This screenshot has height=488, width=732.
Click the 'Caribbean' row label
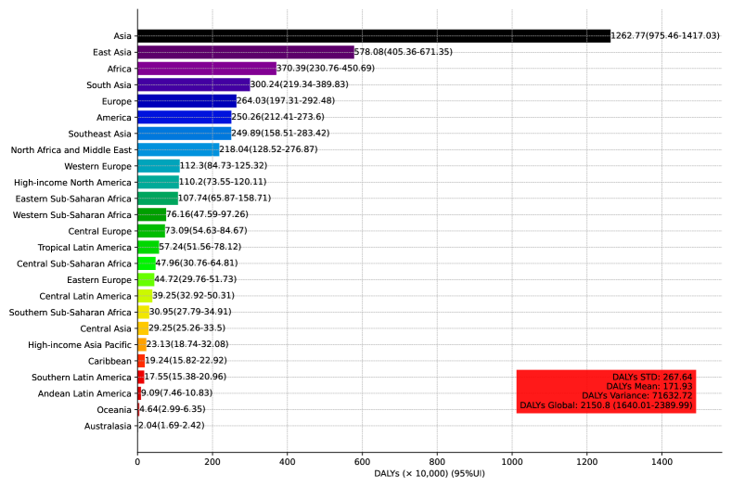pyautogui.click(x=109, y=362)
